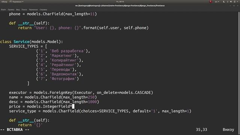Click the '35,33' cursor position indicator

pos(201,130)
